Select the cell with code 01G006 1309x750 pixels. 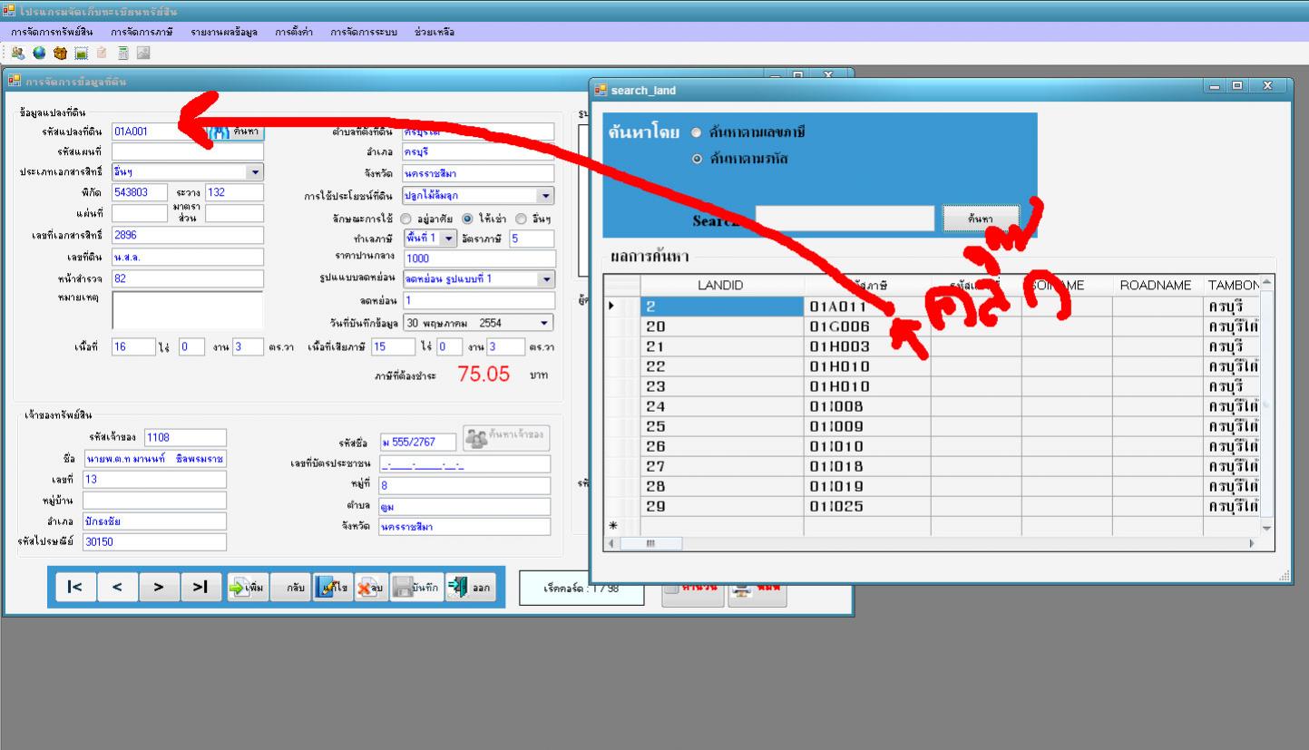click(x=867, y=326)
